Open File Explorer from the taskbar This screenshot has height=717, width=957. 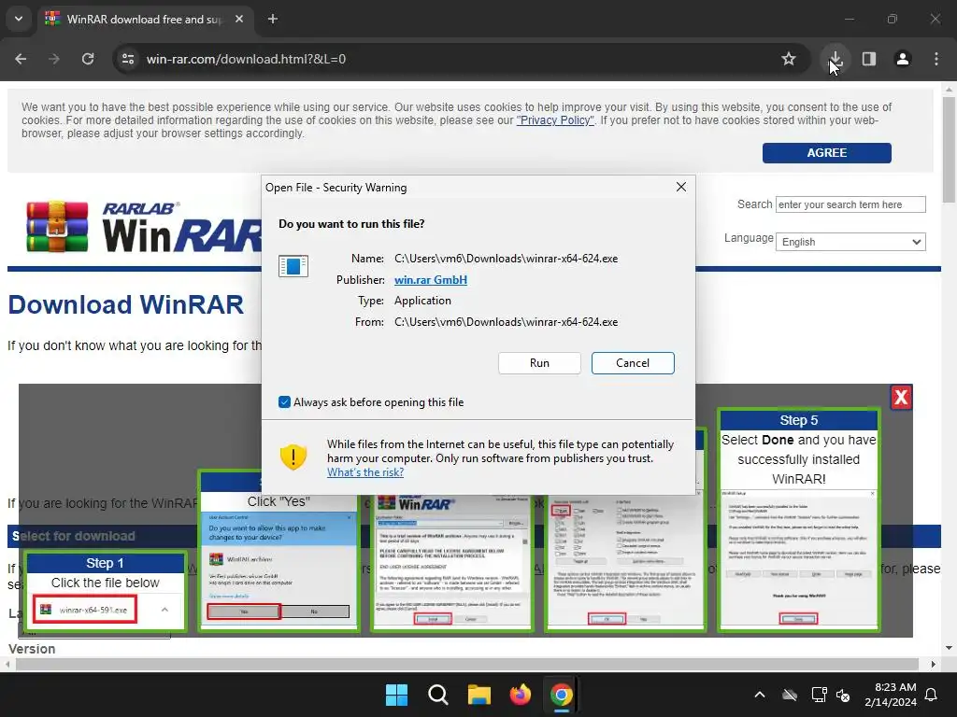pyautogui.click(x=479, y=695)
